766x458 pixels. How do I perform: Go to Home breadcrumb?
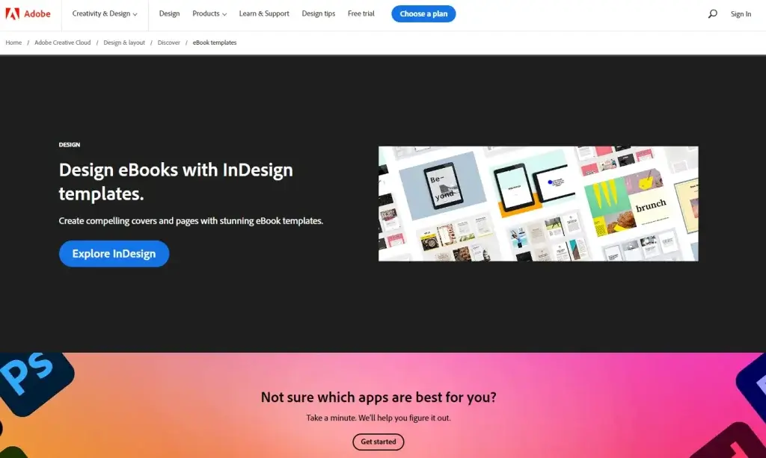tap(13, 43)
